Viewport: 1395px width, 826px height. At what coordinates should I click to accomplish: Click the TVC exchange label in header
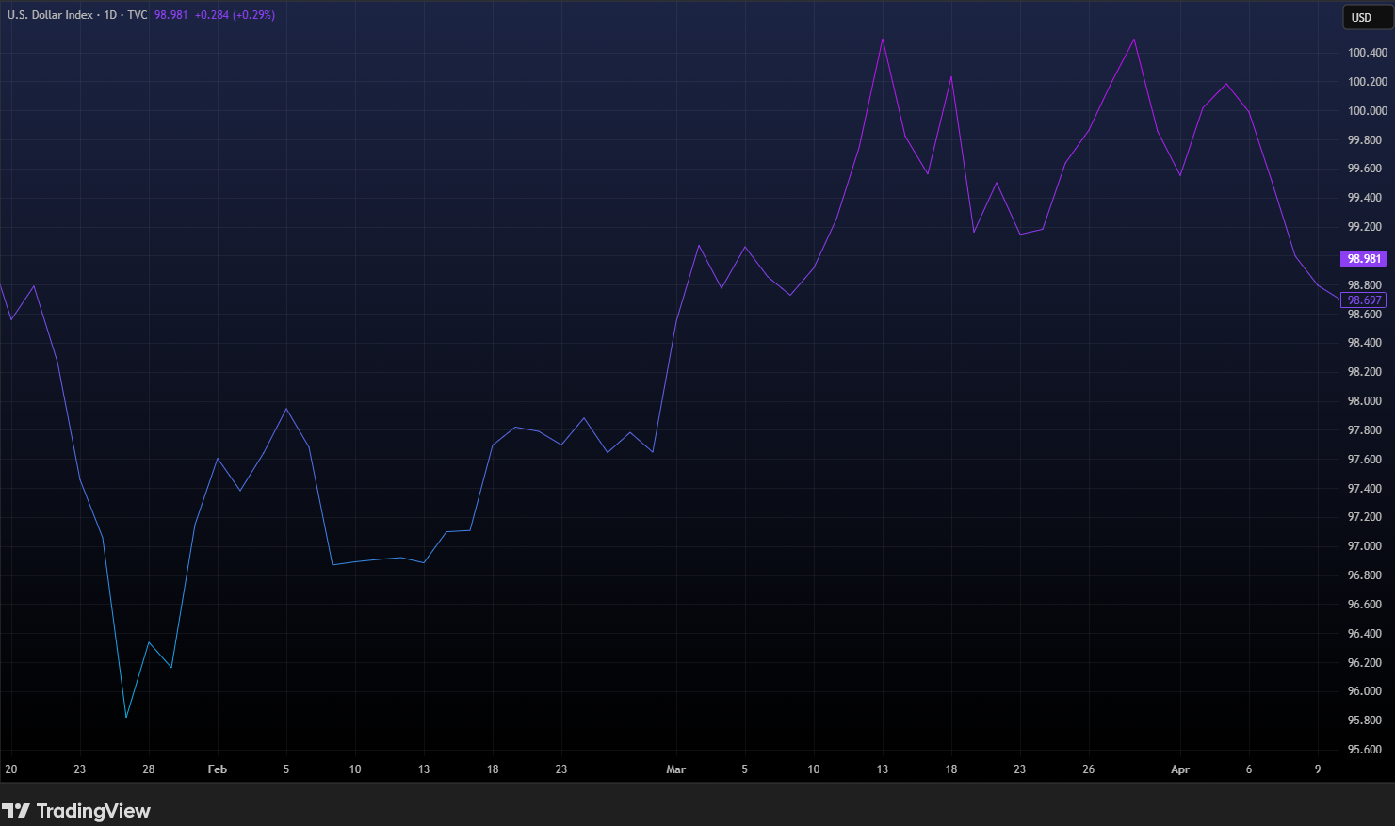click(138, 15)
